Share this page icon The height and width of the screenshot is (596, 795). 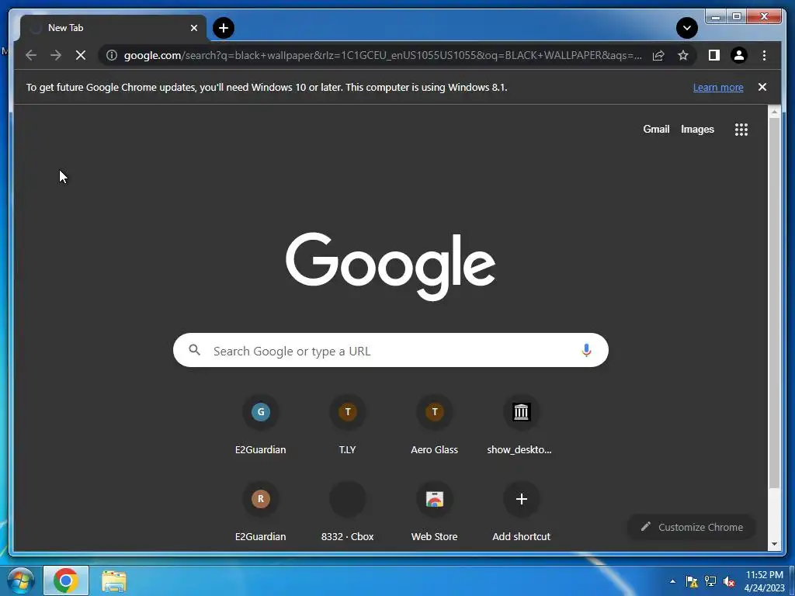pos(658,55)
